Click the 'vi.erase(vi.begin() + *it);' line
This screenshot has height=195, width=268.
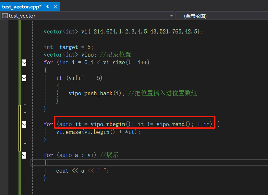[98, 132]
